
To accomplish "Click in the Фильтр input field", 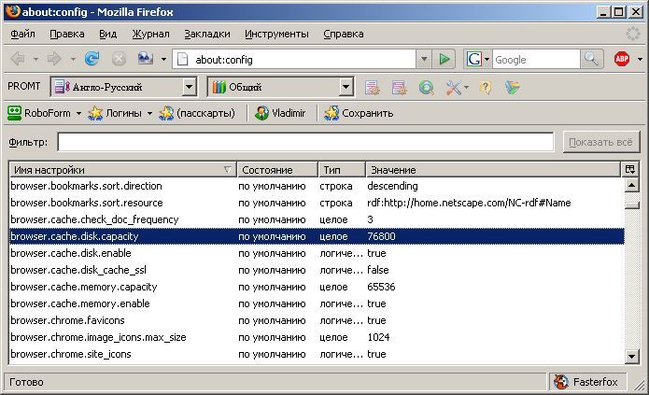I will (305, 142).
